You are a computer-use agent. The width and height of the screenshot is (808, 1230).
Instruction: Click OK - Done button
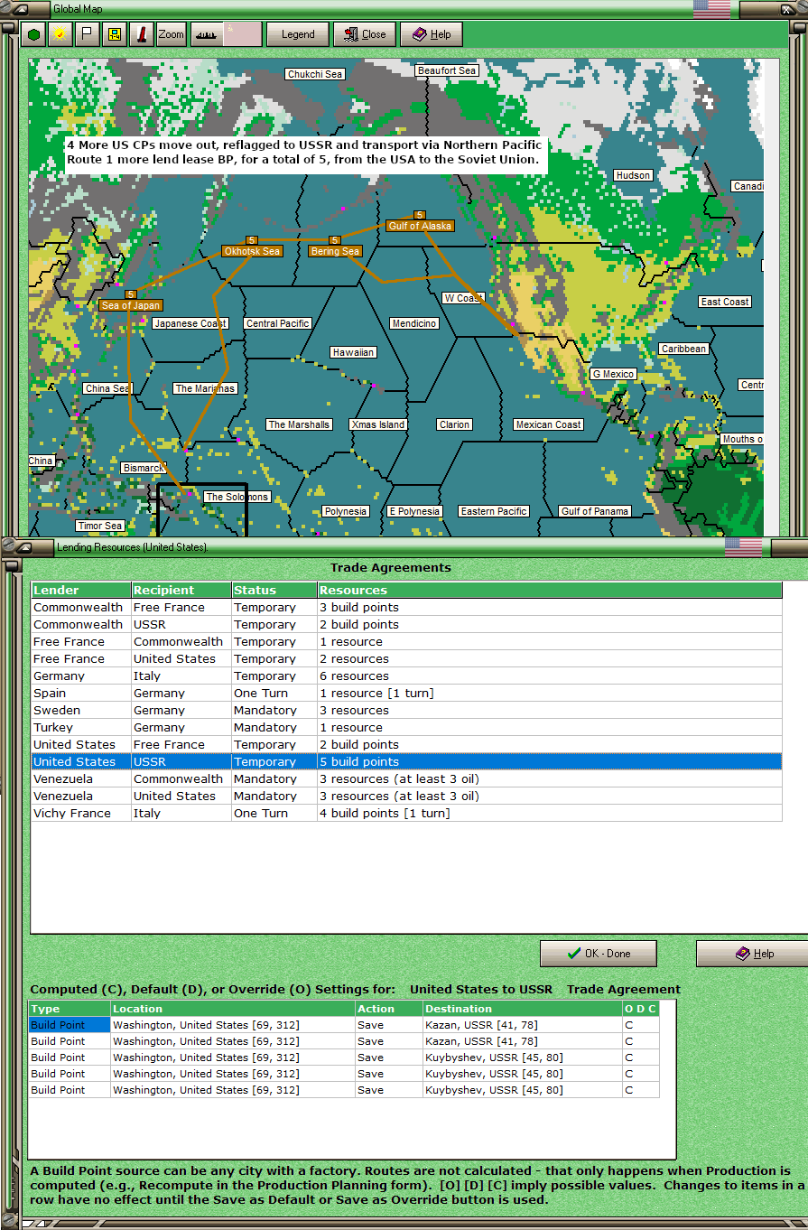(x=598, y=954)
